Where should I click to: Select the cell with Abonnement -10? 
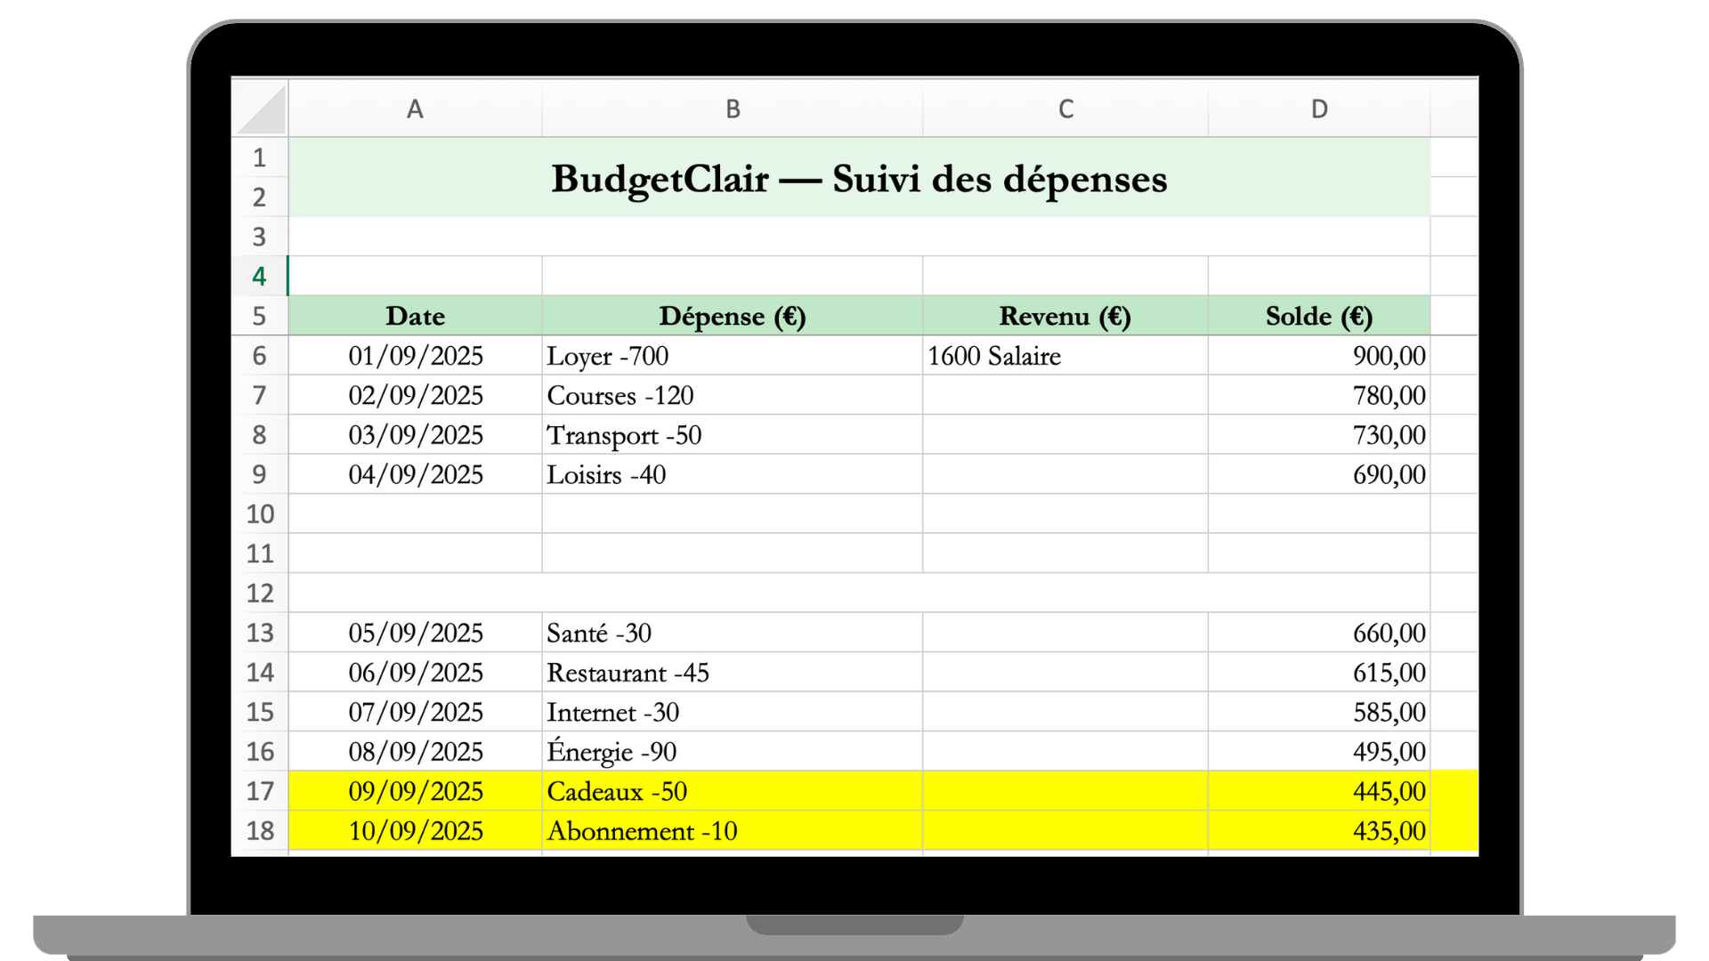(732, 830)
